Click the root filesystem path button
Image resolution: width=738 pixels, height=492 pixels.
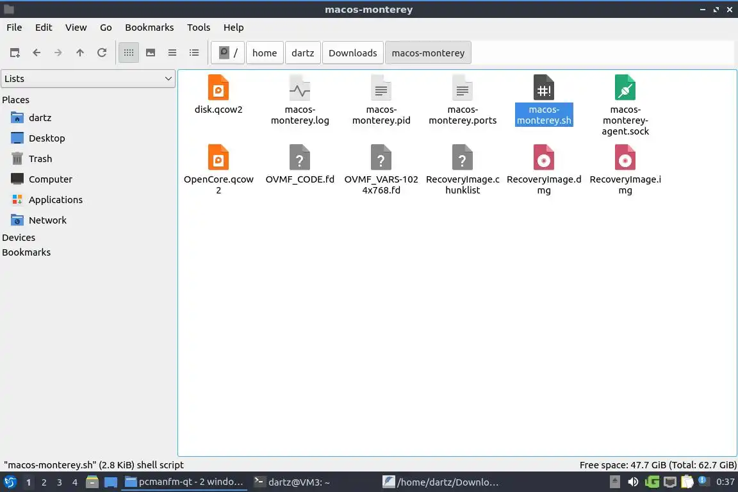pos(228,53)
